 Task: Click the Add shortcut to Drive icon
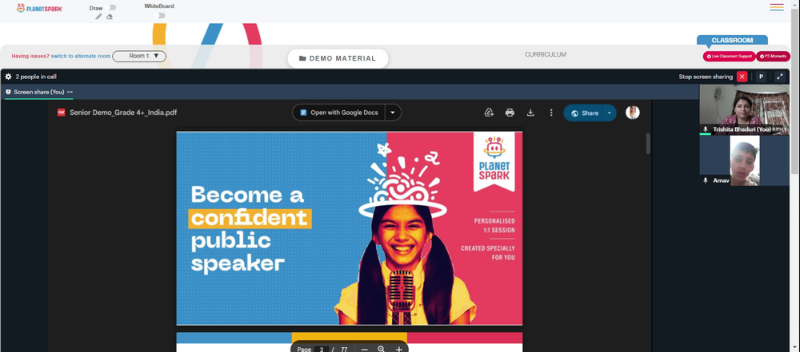click(489, 113)
